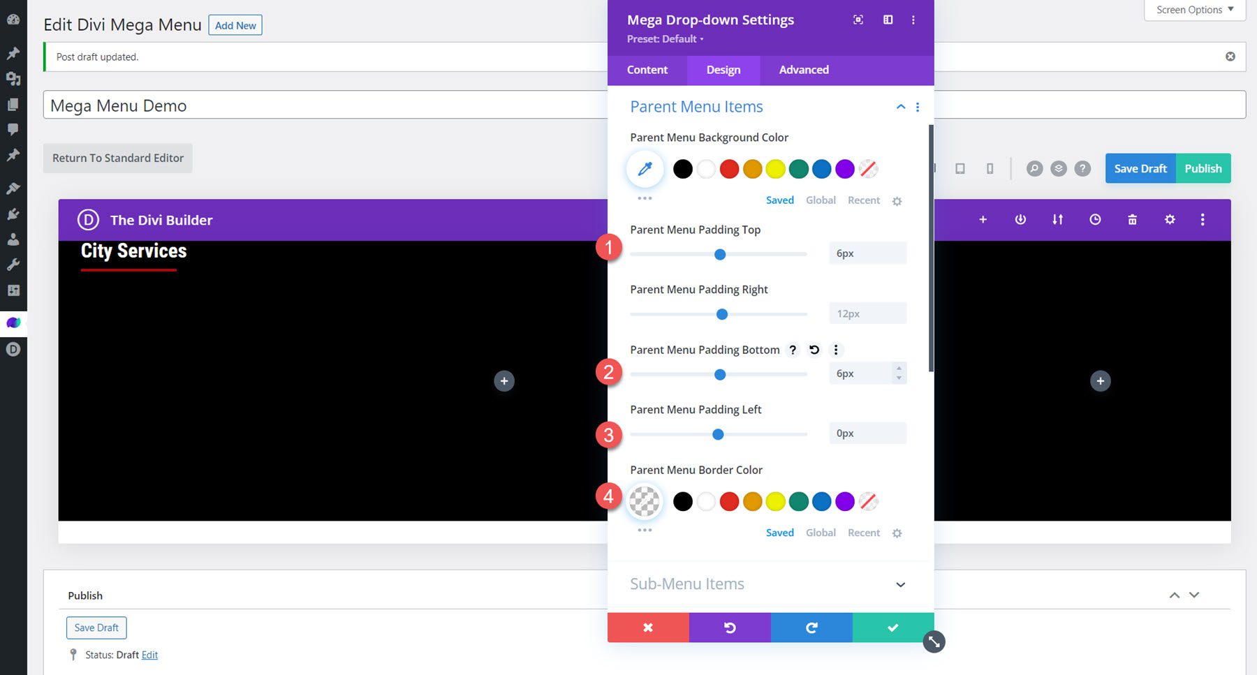Image resolution: width=1257 pixels, height=675 pixels.
Task: Open section edit history clock icon
Action: tap(1094, 219)
